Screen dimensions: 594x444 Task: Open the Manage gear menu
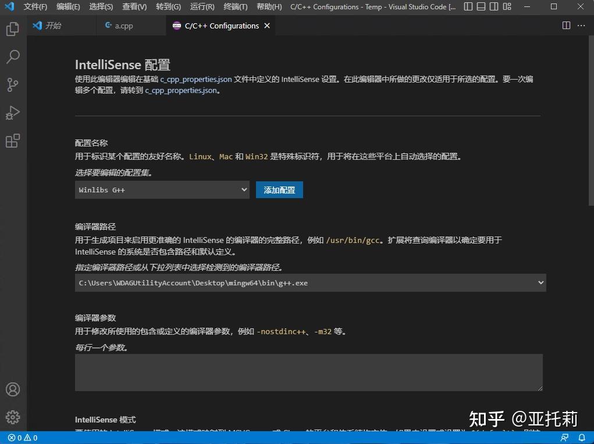coord(13,417)
